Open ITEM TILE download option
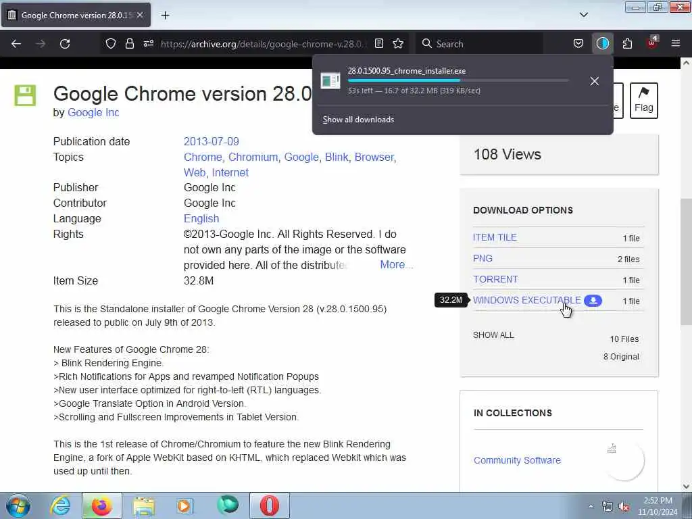Image resolution: width=692 pixels, height=519 pixels. click(495, 237)
